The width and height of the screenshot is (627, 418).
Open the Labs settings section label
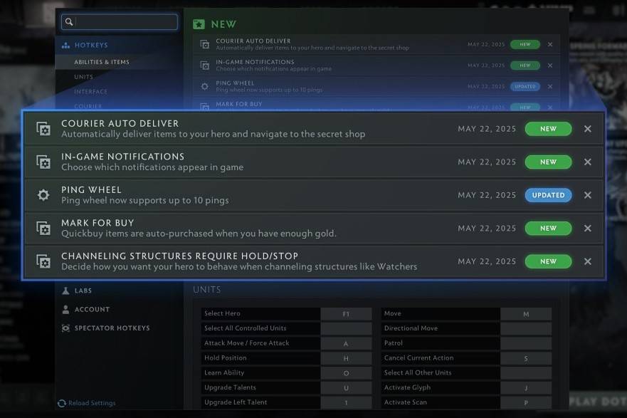tap(83, 291)
